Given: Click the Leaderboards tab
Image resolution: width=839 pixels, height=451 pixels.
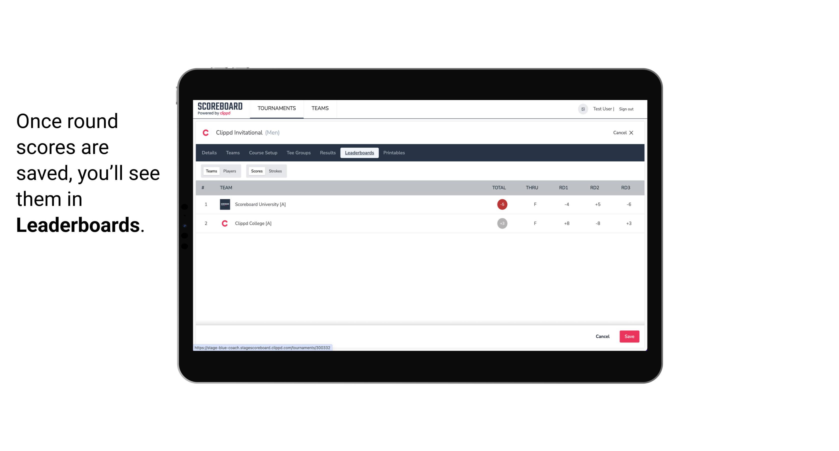Looking at the screenshot, I should pyautogui.click(x=360, y=153).
